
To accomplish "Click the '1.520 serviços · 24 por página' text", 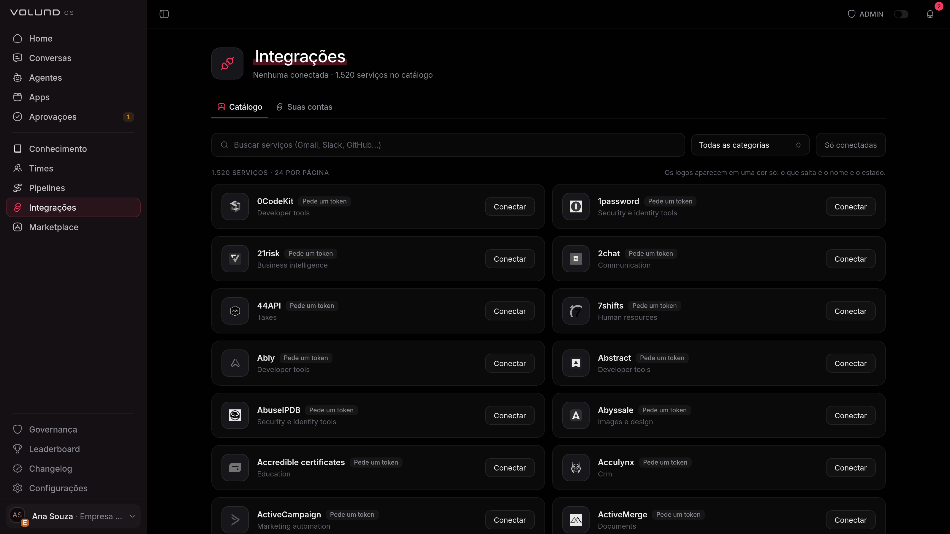I will point(270,172).
